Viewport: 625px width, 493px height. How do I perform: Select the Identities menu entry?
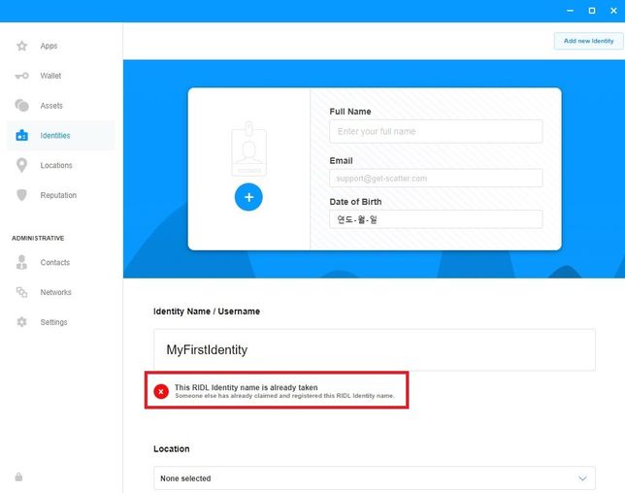tap(60, 136)
